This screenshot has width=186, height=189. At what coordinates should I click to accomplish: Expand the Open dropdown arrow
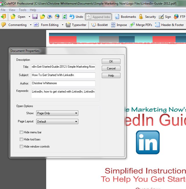(x=29, y=17)
